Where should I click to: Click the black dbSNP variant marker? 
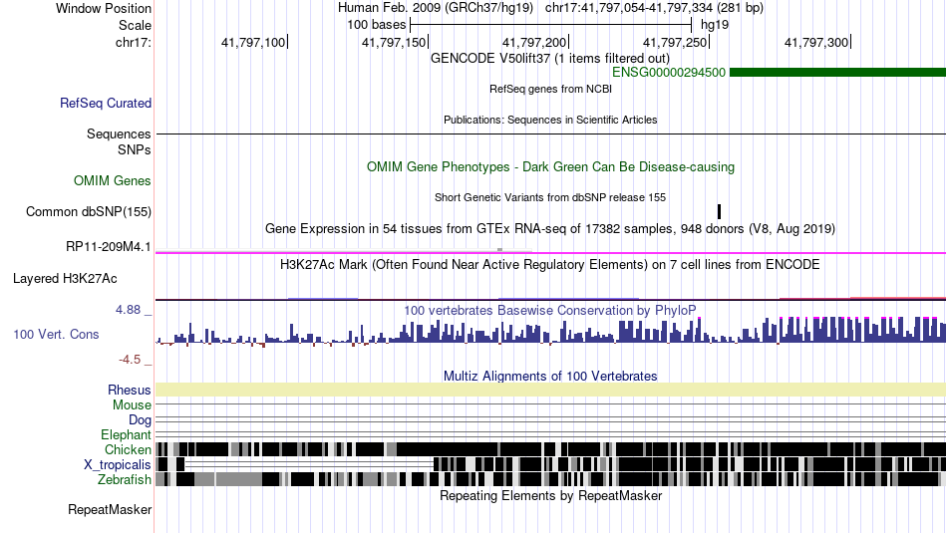pos(719,211)
